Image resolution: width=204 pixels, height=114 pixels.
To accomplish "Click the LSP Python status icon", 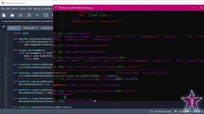I will point(152,111).
